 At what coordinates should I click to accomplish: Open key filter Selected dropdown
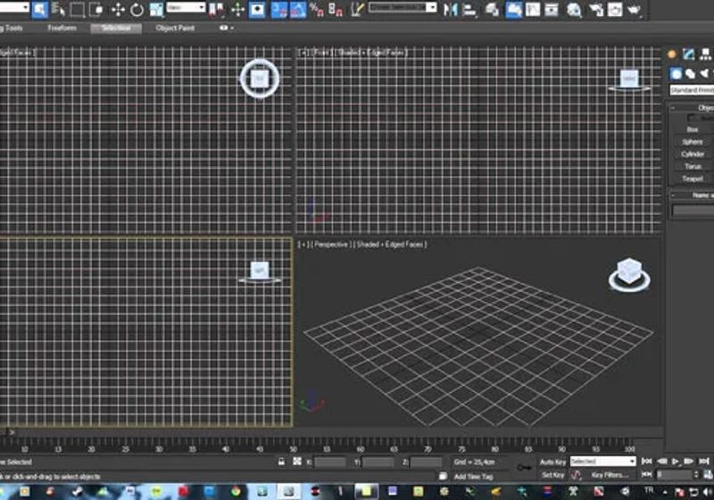(602, 462)
